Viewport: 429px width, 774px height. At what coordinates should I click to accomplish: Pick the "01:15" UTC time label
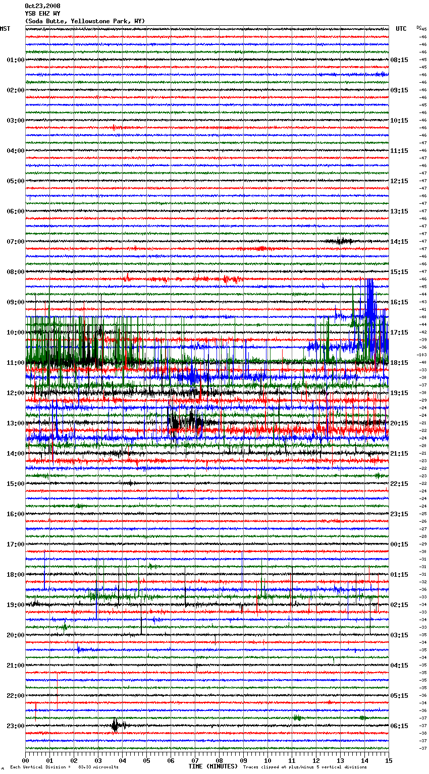click(399, 575)
